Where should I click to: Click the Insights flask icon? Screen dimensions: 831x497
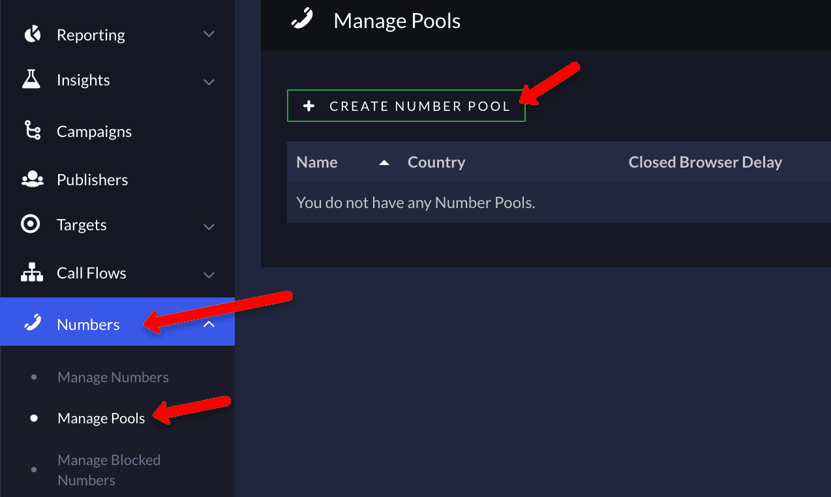point(31,80)
